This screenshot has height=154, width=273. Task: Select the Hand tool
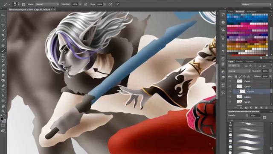click(3, 106)
